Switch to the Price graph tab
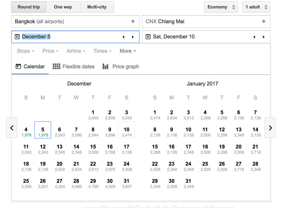 coord(121,67)
